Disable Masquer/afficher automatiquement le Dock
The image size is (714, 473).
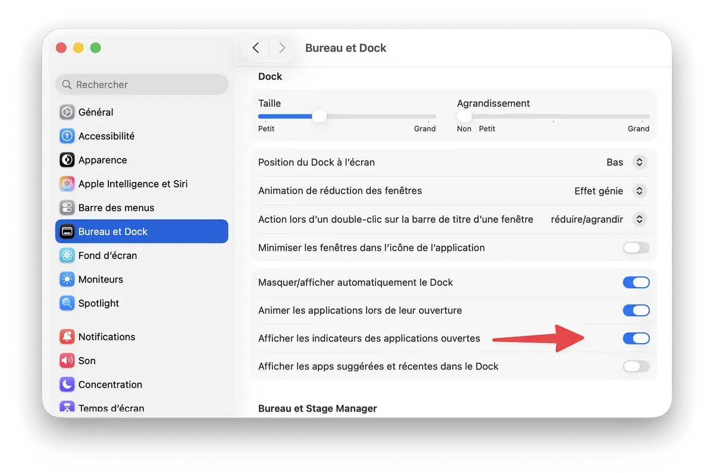[636, 282]
